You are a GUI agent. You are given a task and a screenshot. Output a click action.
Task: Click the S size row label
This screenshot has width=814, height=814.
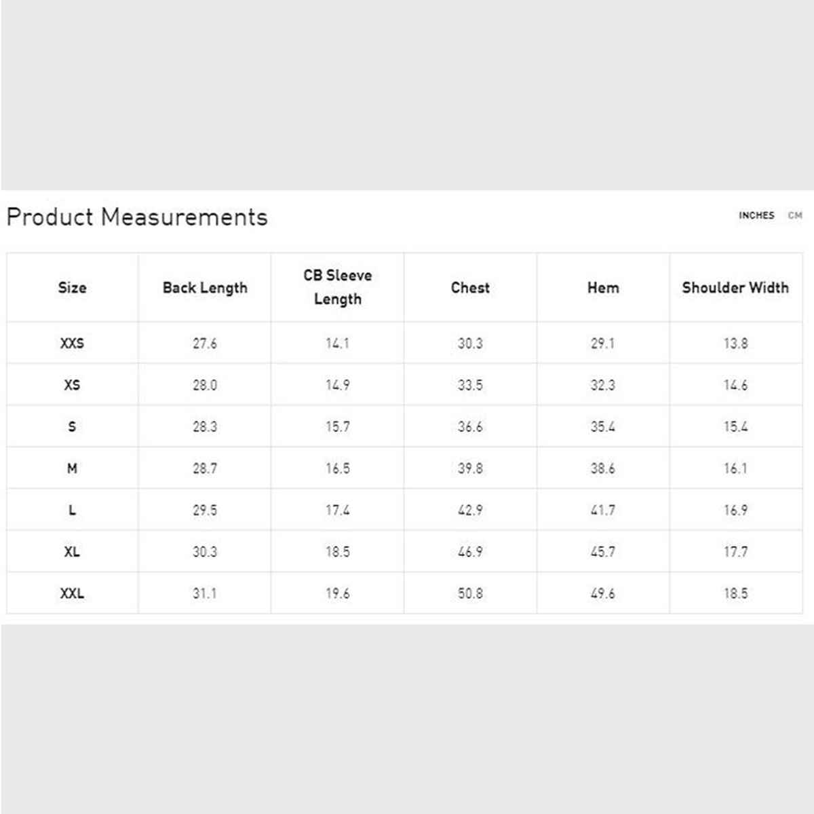point(72,427)
